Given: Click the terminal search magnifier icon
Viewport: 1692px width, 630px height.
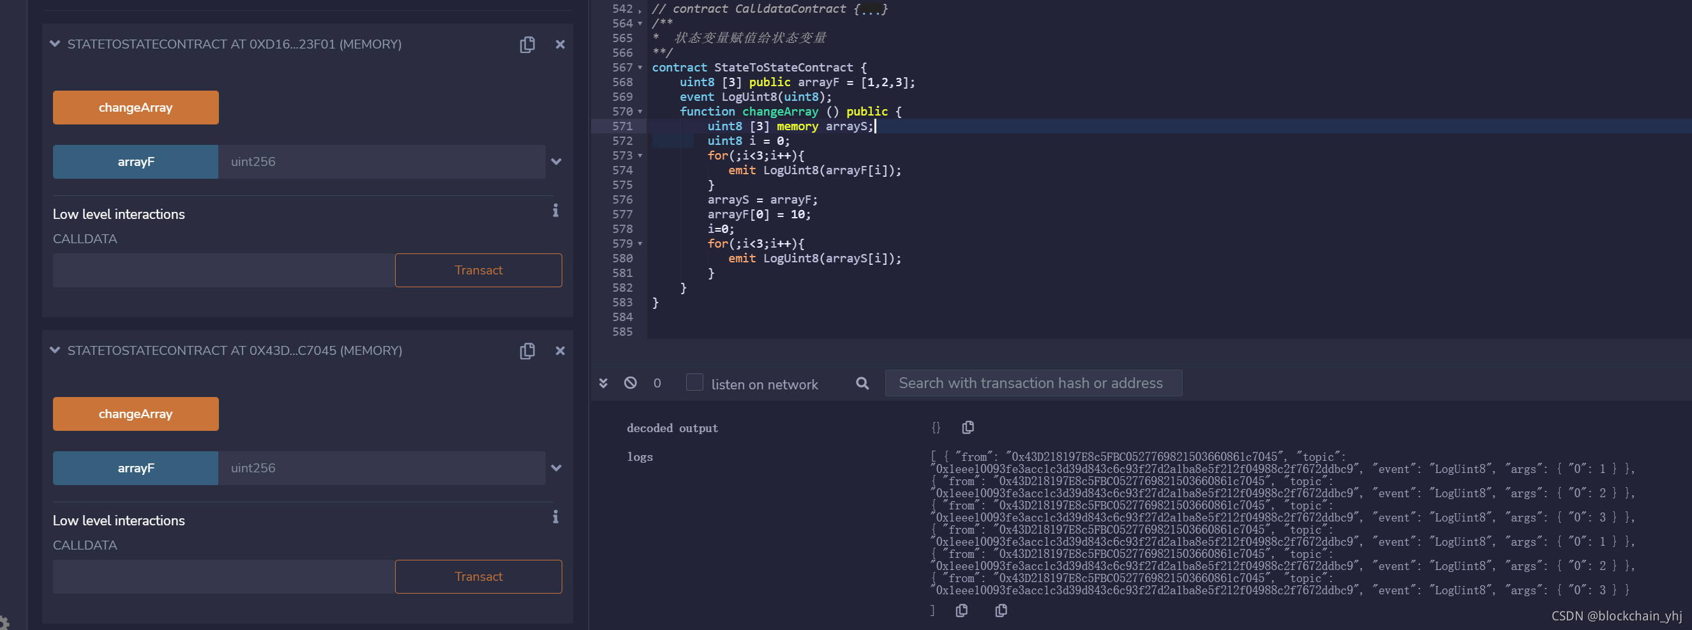Looking at the screenshot, I should 862,383.
